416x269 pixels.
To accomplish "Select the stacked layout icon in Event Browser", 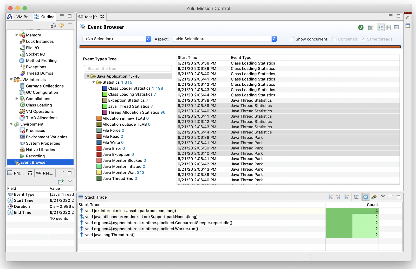I will [x=388, y=27].
